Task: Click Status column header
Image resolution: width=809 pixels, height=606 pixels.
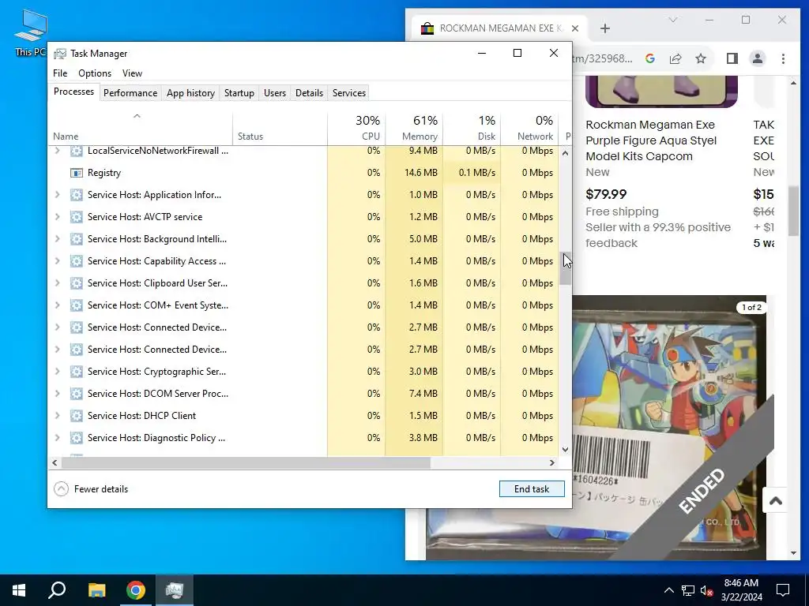Action: (x=280, y=128)
